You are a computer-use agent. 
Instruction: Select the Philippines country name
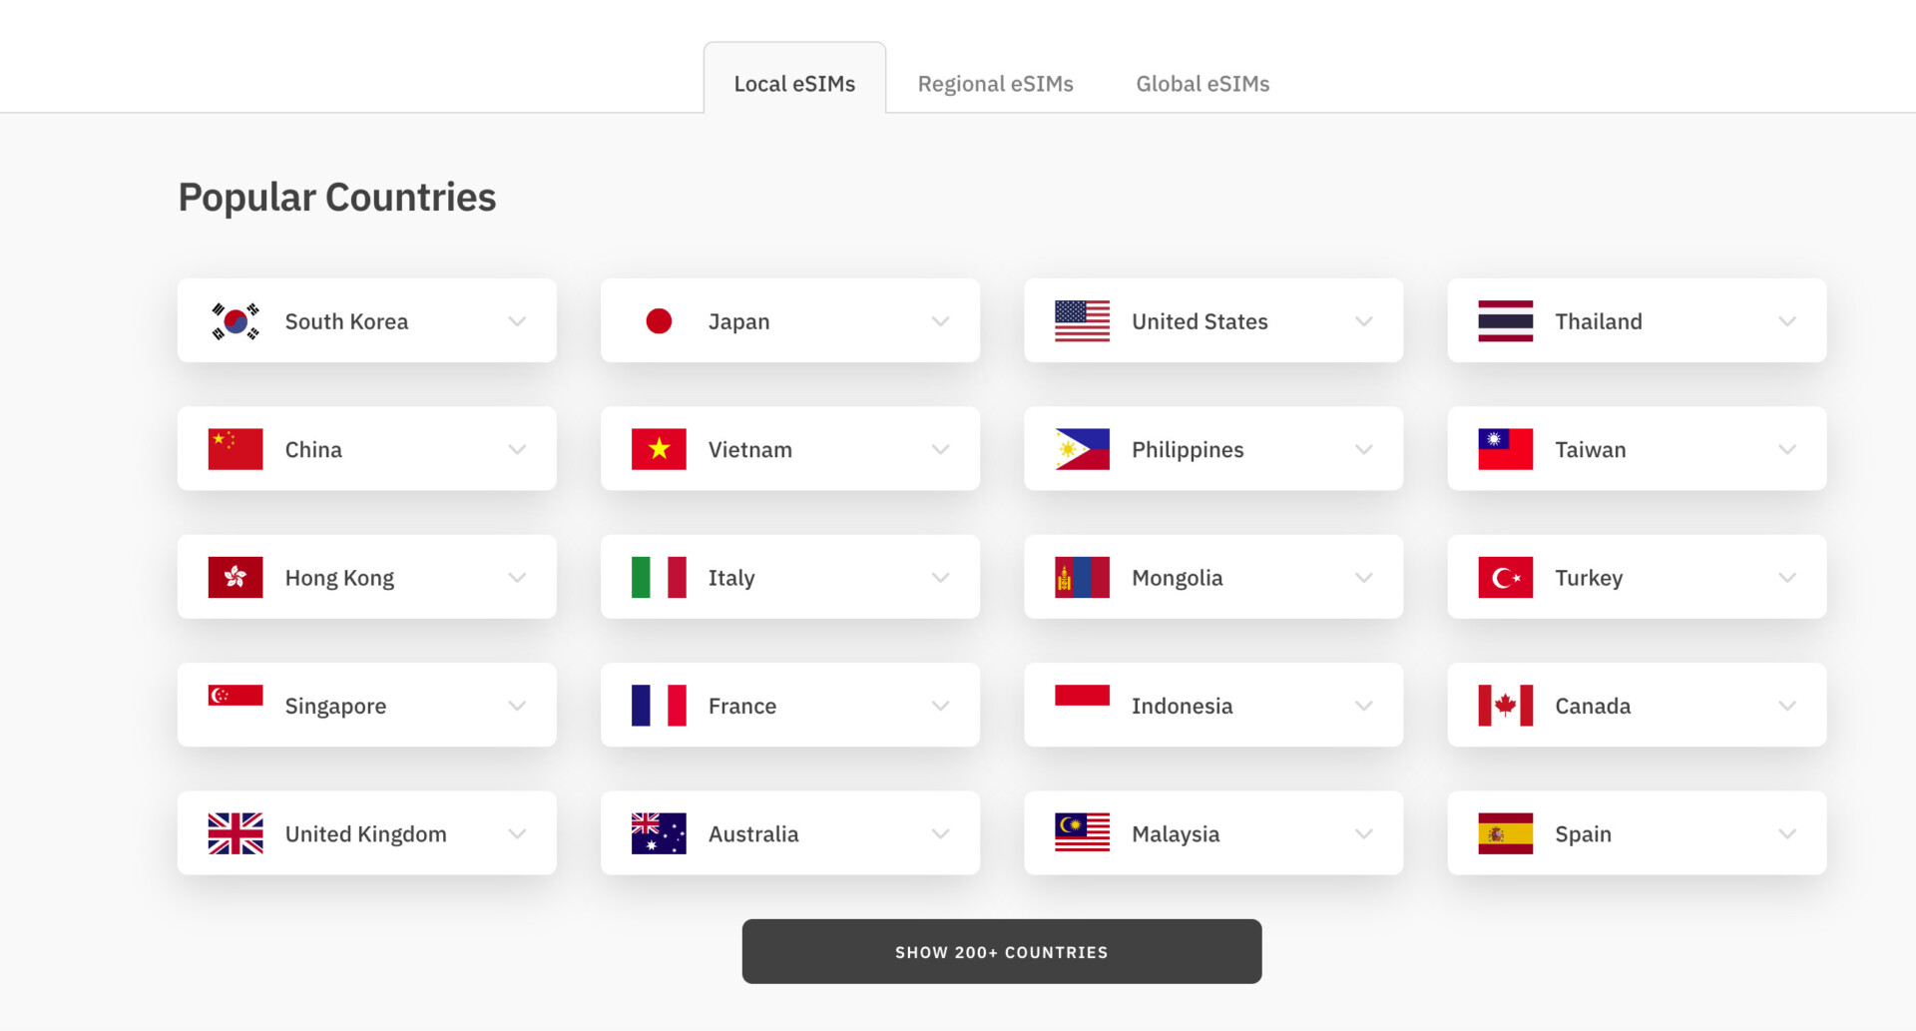[x=1188, y=450]
